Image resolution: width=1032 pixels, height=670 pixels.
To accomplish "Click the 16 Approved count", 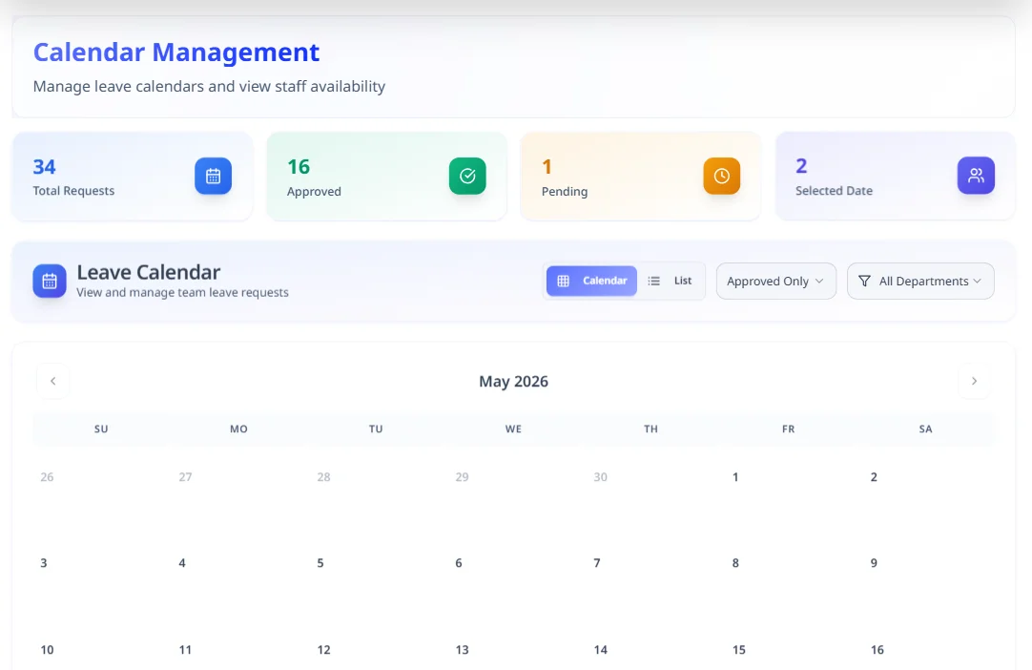I will click(299, 167).
